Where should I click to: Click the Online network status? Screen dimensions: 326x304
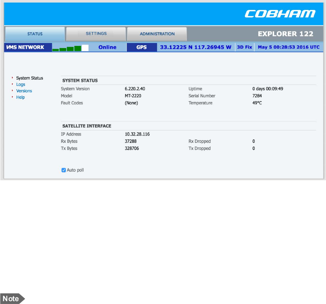click(107, 47)
